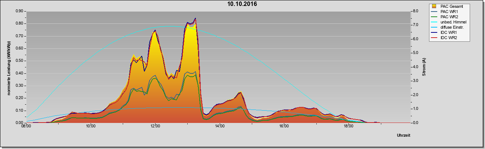Click the 6.0 right axis value
The height and width of the screenshot is (149, 485).
coord(415,39)
